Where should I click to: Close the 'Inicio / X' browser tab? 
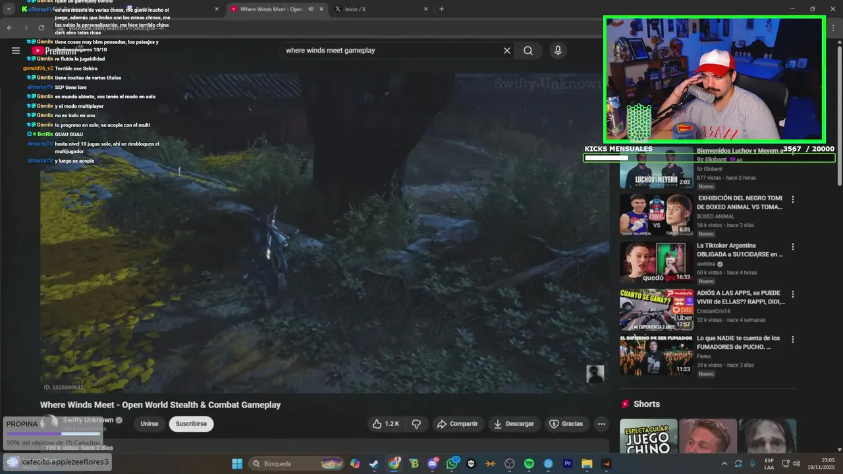coord(425,9)
